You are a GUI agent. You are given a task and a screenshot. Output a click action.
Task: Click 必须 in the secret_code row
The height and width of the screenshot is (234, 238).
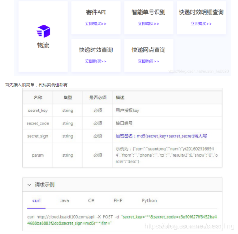coord(98,123)
